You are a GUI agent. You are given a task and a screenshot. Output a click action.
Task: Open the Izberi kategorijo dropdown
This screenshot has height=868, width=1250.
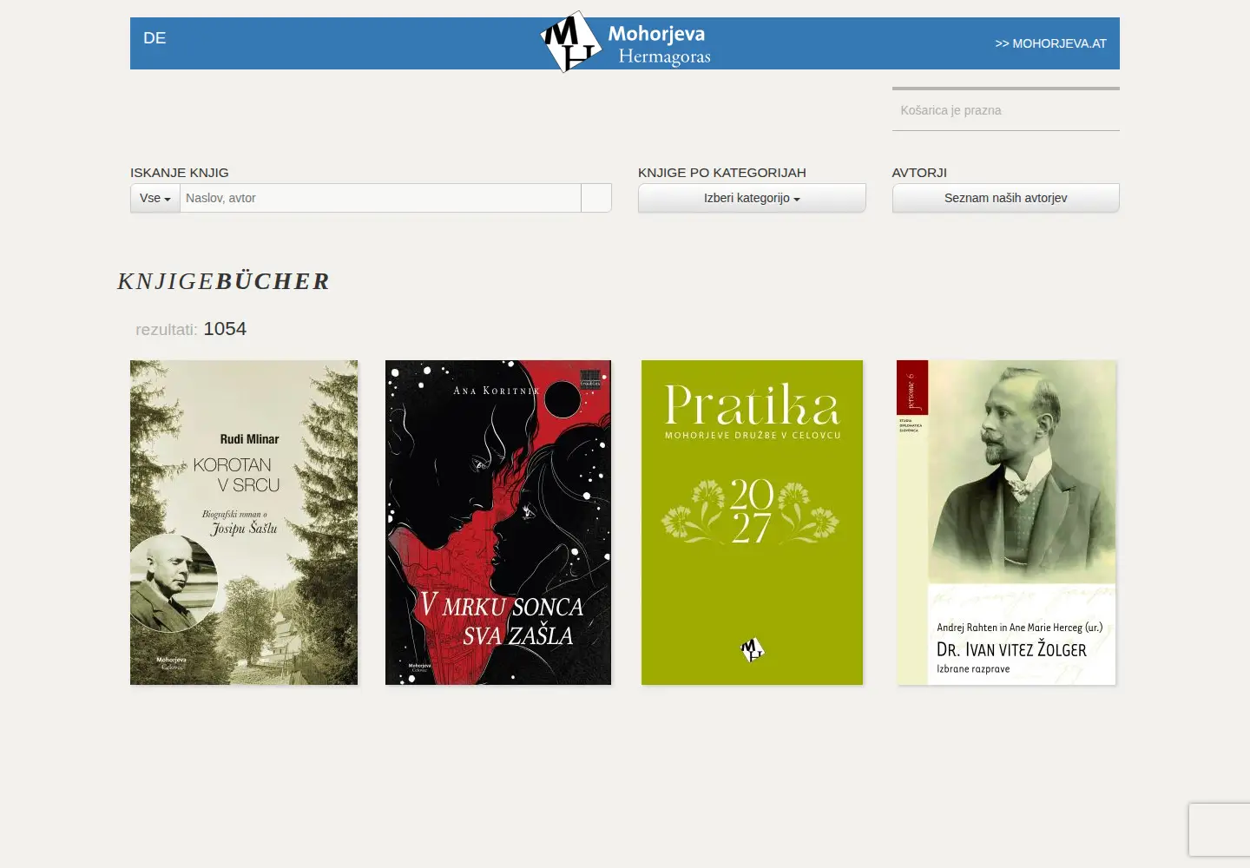click(752, 198)
